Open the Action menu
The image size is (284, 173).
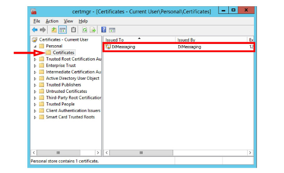click(52, 21)
